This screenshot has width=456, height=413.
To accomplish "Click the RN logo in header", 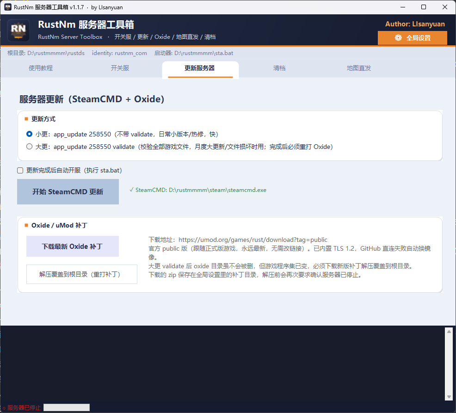I will [18, 30].
